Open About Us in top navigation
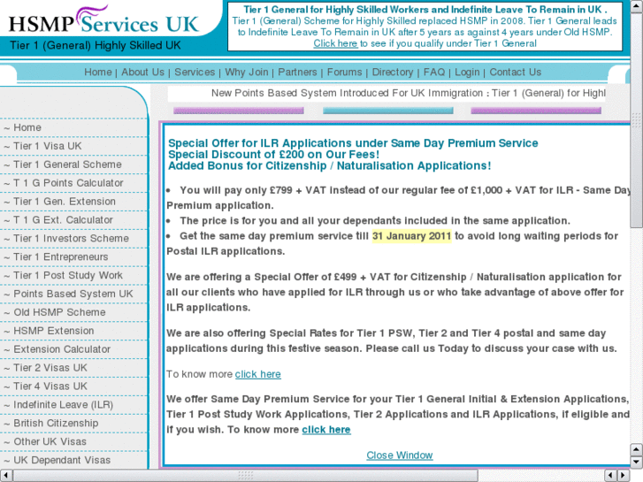 (142, 73)
